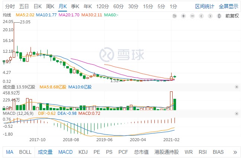Select the 周K weekly chart tab
Screen dimensions: 243x159
tap(50, 6)
